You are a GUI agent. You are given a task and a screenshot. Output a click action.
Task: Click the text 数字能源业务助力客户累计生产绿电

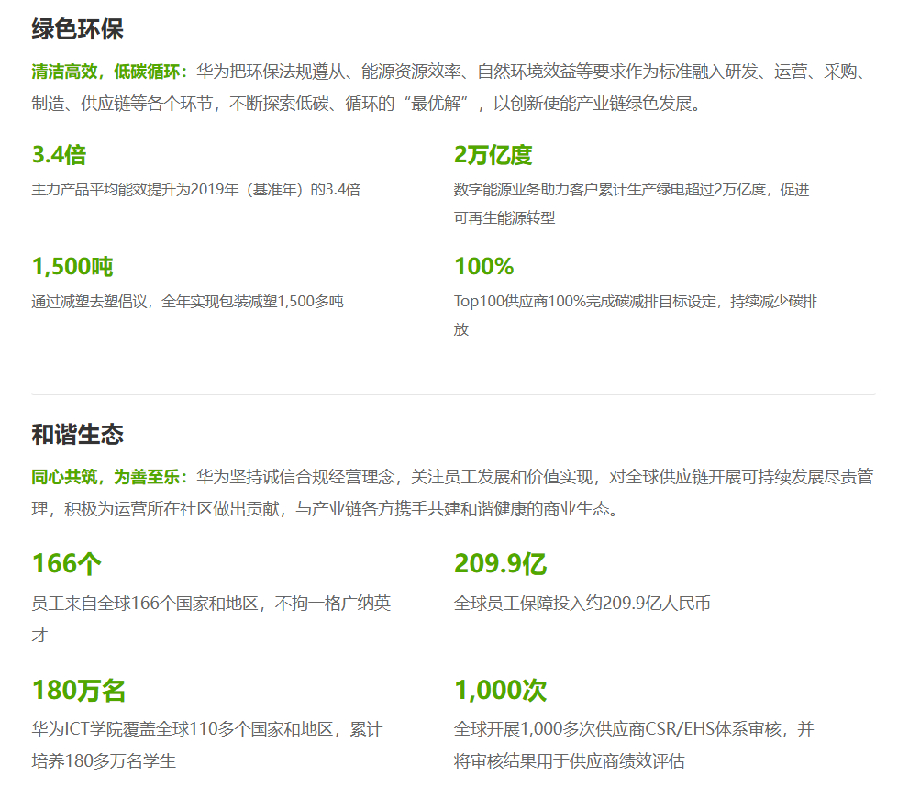[x=570, y=190]
